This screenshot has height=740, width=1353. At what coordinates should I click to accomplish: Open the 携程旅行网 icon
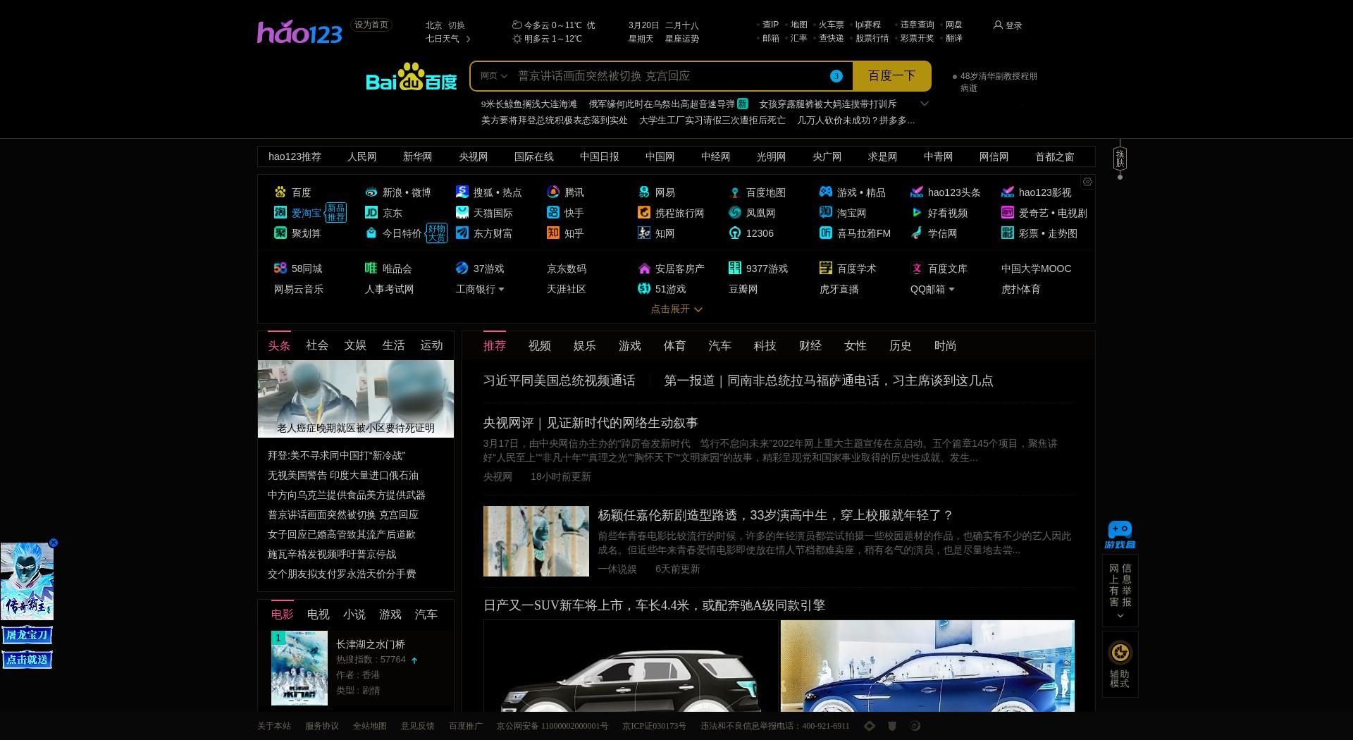(644, 213)
